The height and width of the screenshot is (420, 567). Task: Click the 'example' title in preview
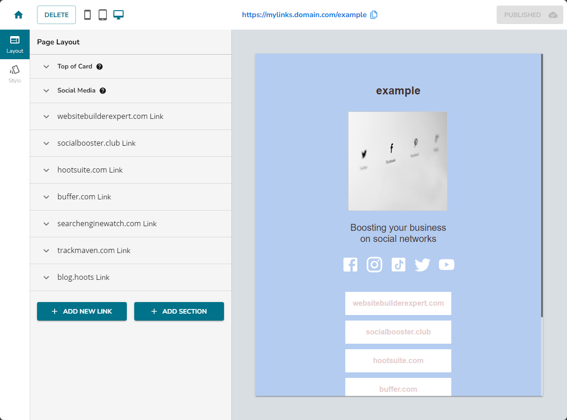tap(398, 91)
